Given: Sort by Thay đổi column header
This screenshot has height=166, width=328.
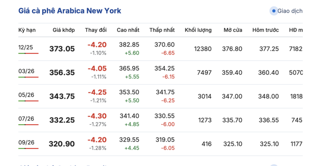Looking at the screenshot, I should pos(96,30).
